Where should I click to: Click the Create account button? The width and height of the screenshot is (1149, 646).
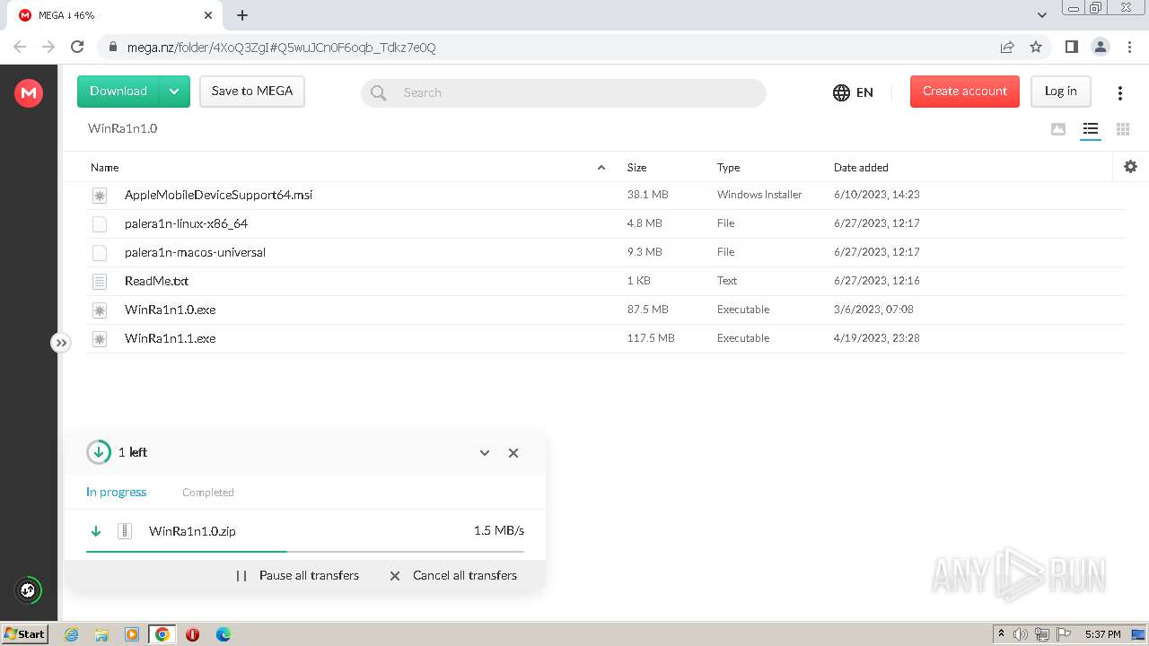(x=965, y=92)
